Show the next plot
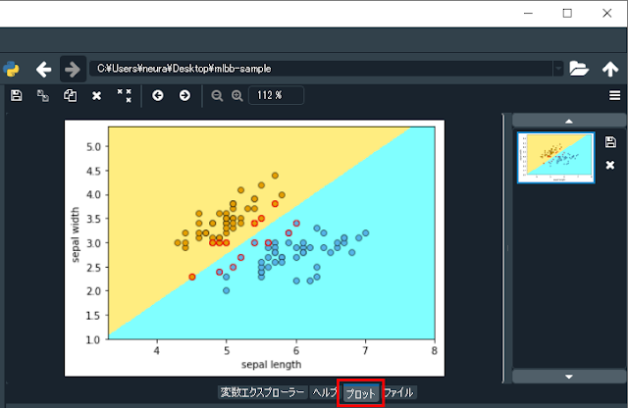Image resolution: width=628 pixels, height=408 pixels. click(x=184, y=95)
